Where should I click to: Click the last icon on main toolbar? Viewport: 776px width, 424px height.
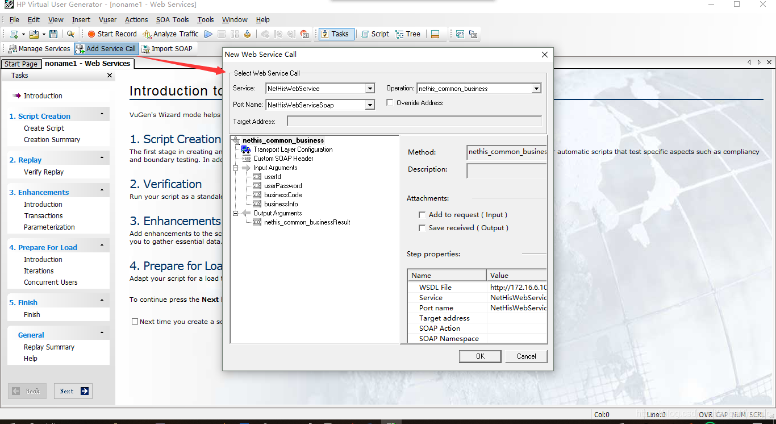click(473, 34)
